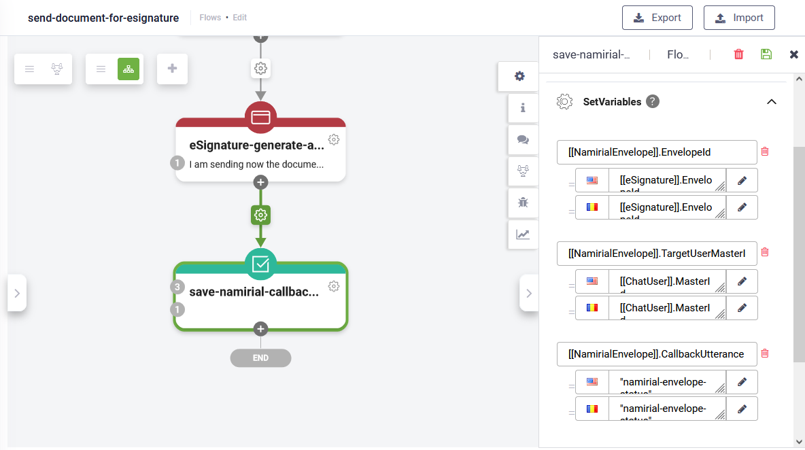The width and height of the screenshot is (805, 450).
Task: Collapse the right panel with chevron
Action: coord(529,293)
